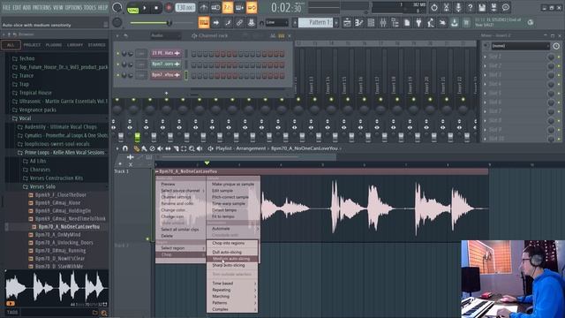565x318 pixels.
Task: Click the question mark help icon
Action: (x=470, y=7)
